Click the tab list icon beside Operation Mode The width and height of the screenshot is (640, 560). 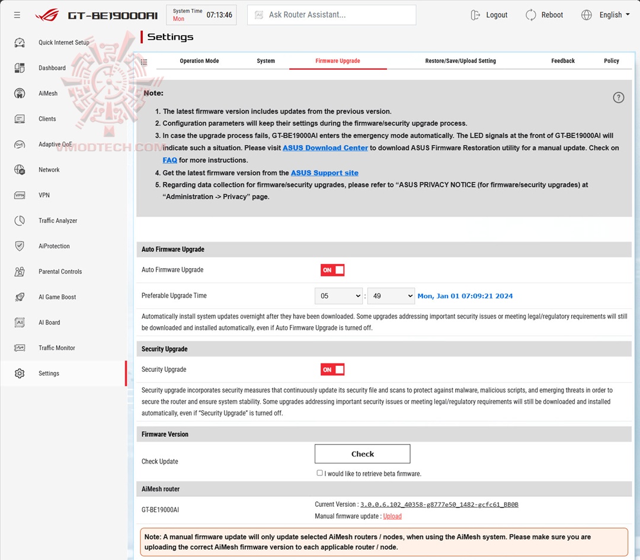[144, 62]
